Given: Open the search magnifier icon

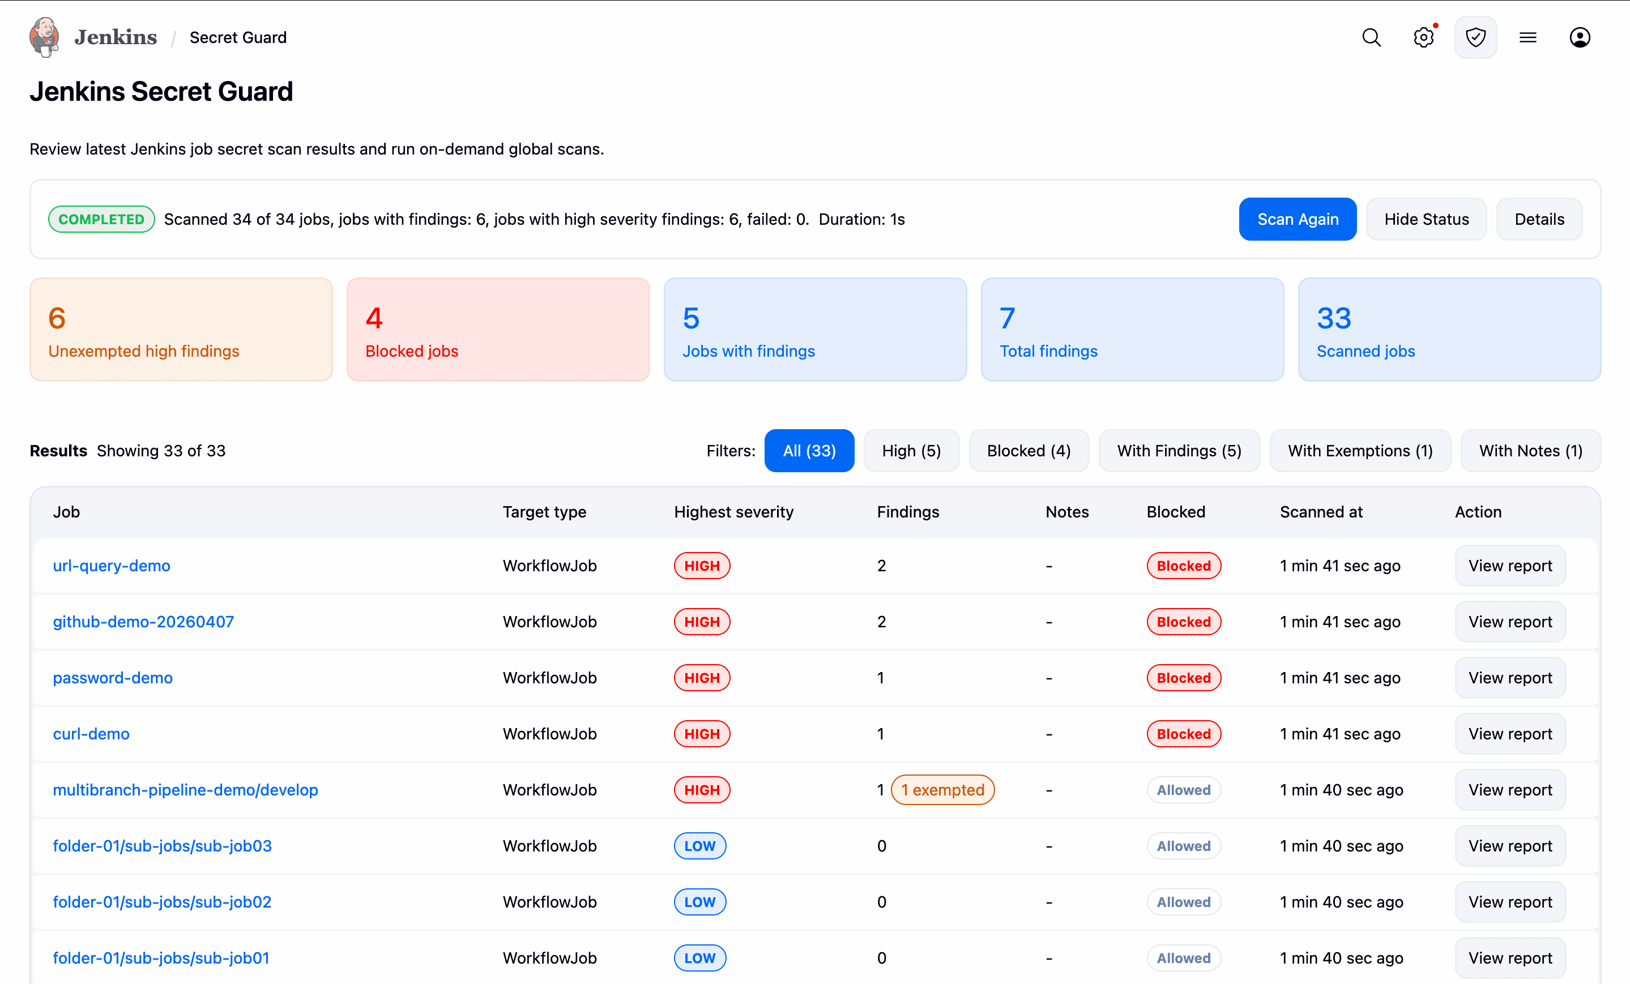Looking at the screenshot, I should [x=1371, y=38].
